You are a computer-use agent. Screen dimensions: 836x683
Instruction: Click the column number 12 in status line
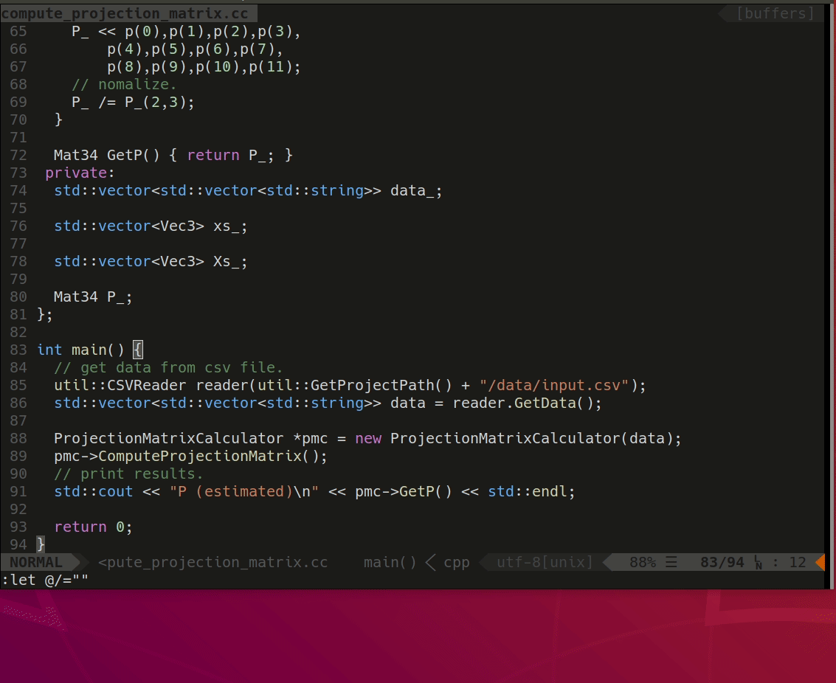click(x=797, y=562)
